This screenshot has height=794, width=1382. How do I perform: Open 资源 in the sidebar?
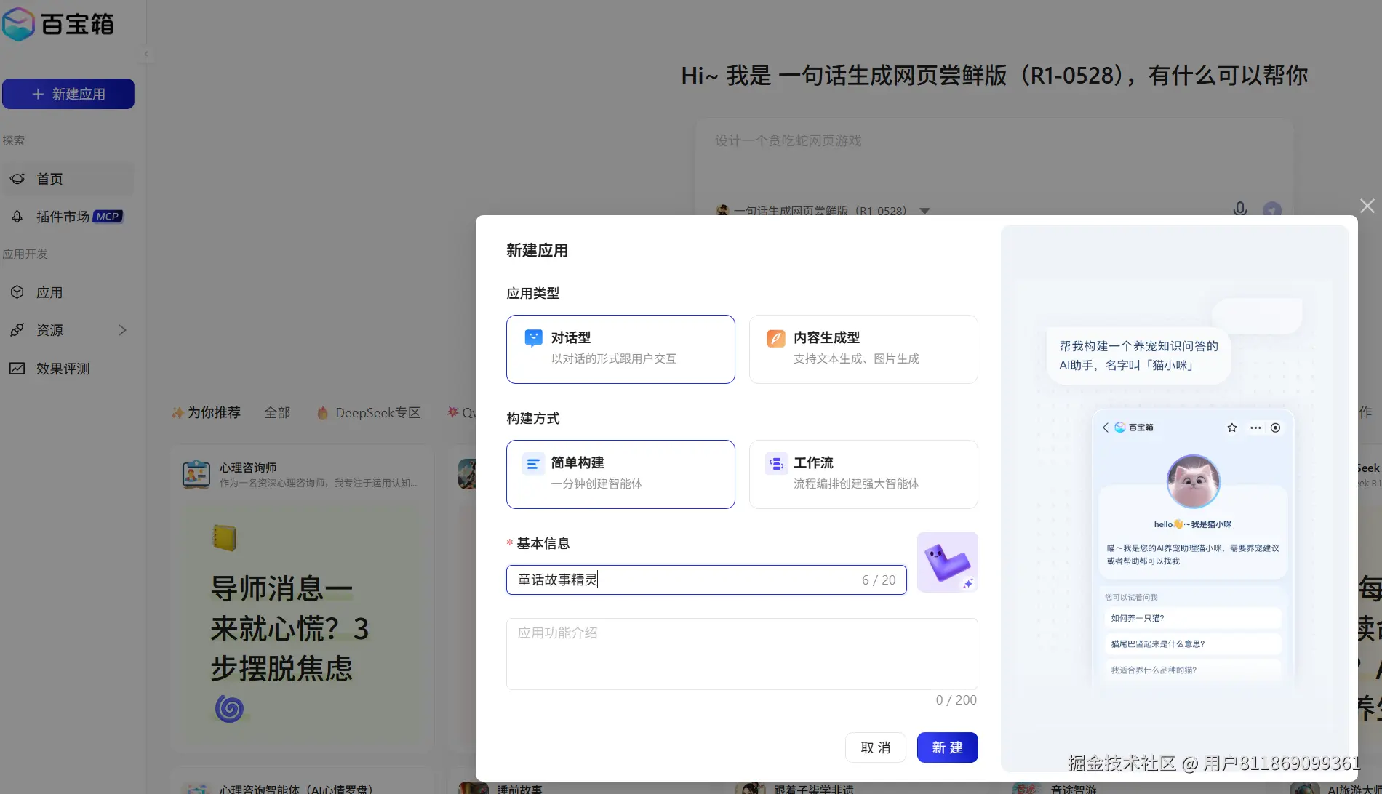click(68, 330)
